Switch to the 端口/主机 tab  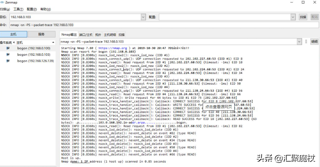tap(86, 35)
